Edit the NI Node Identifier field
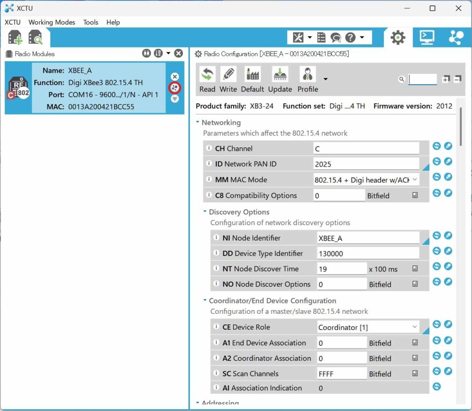Image resolution: width=472 pixels, height=411 pixels. [368, 238]
